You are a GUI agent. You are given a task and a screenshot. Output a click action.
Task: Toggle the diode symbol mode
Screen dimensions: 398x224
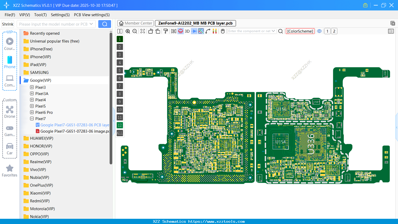click(194, 31)
